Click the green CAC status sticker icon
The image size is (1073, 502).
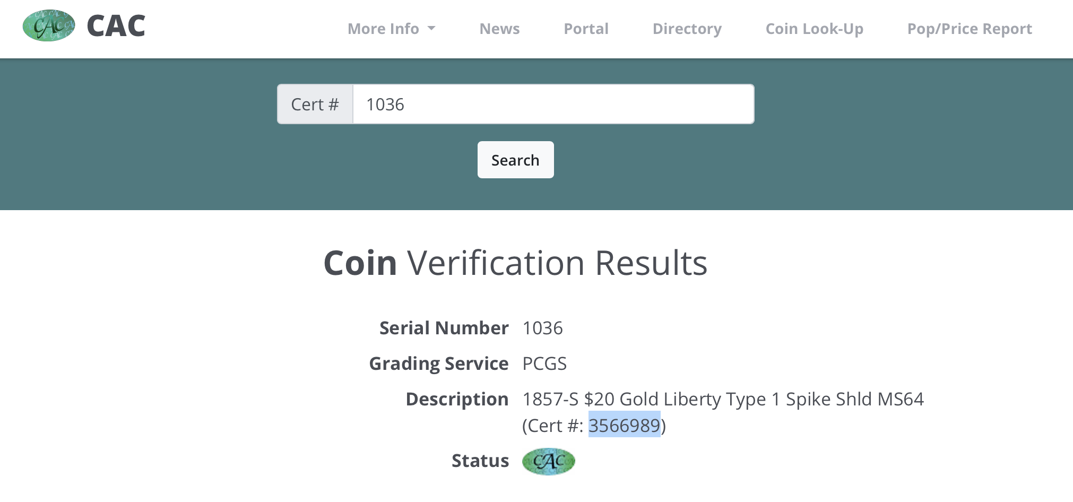pos(549,461)
